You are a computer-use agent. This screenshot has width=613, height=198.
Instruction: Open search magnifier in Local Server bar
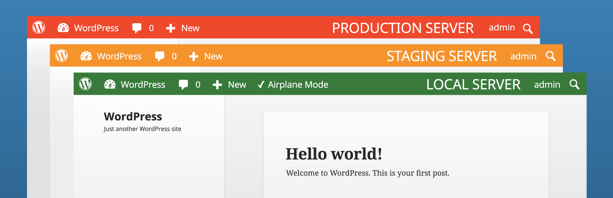point(574,84)
